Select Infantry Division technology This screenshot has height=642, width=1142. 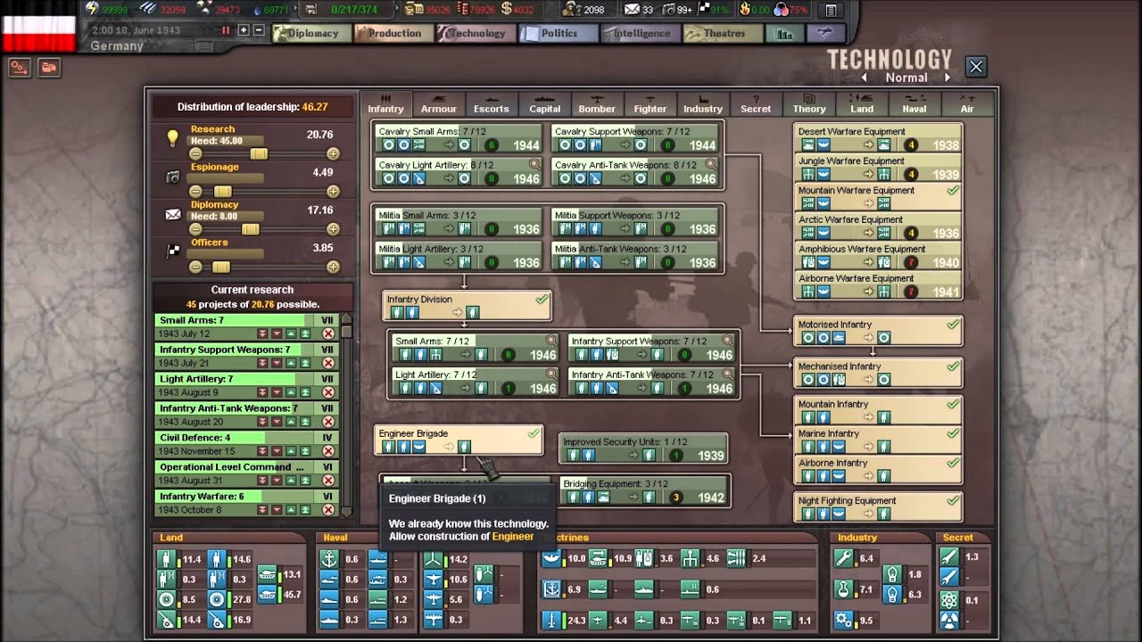[468, 306]
